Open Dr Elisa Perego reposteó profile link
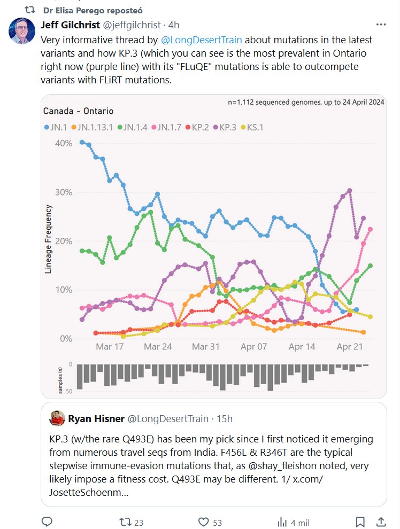The height and width of the screenshot is (529, 400). pos(93,10)
